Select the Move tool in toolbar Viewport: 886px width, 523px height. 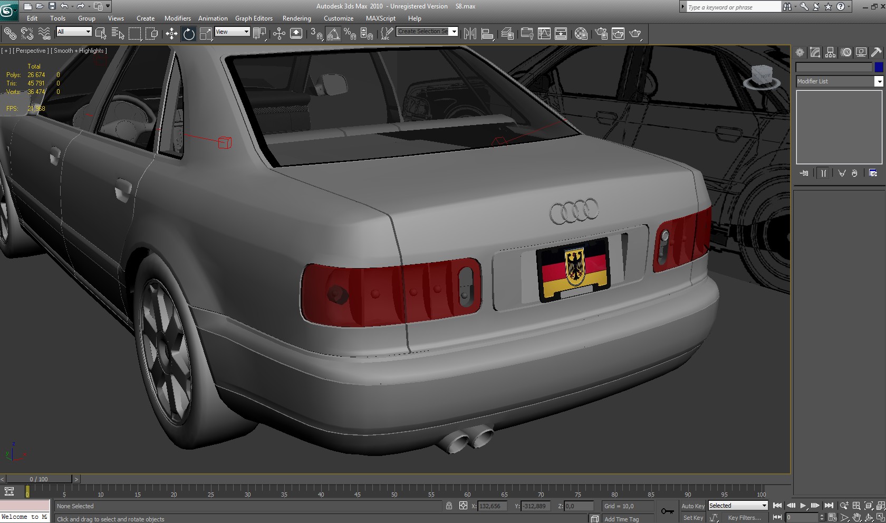pos(171,34)
